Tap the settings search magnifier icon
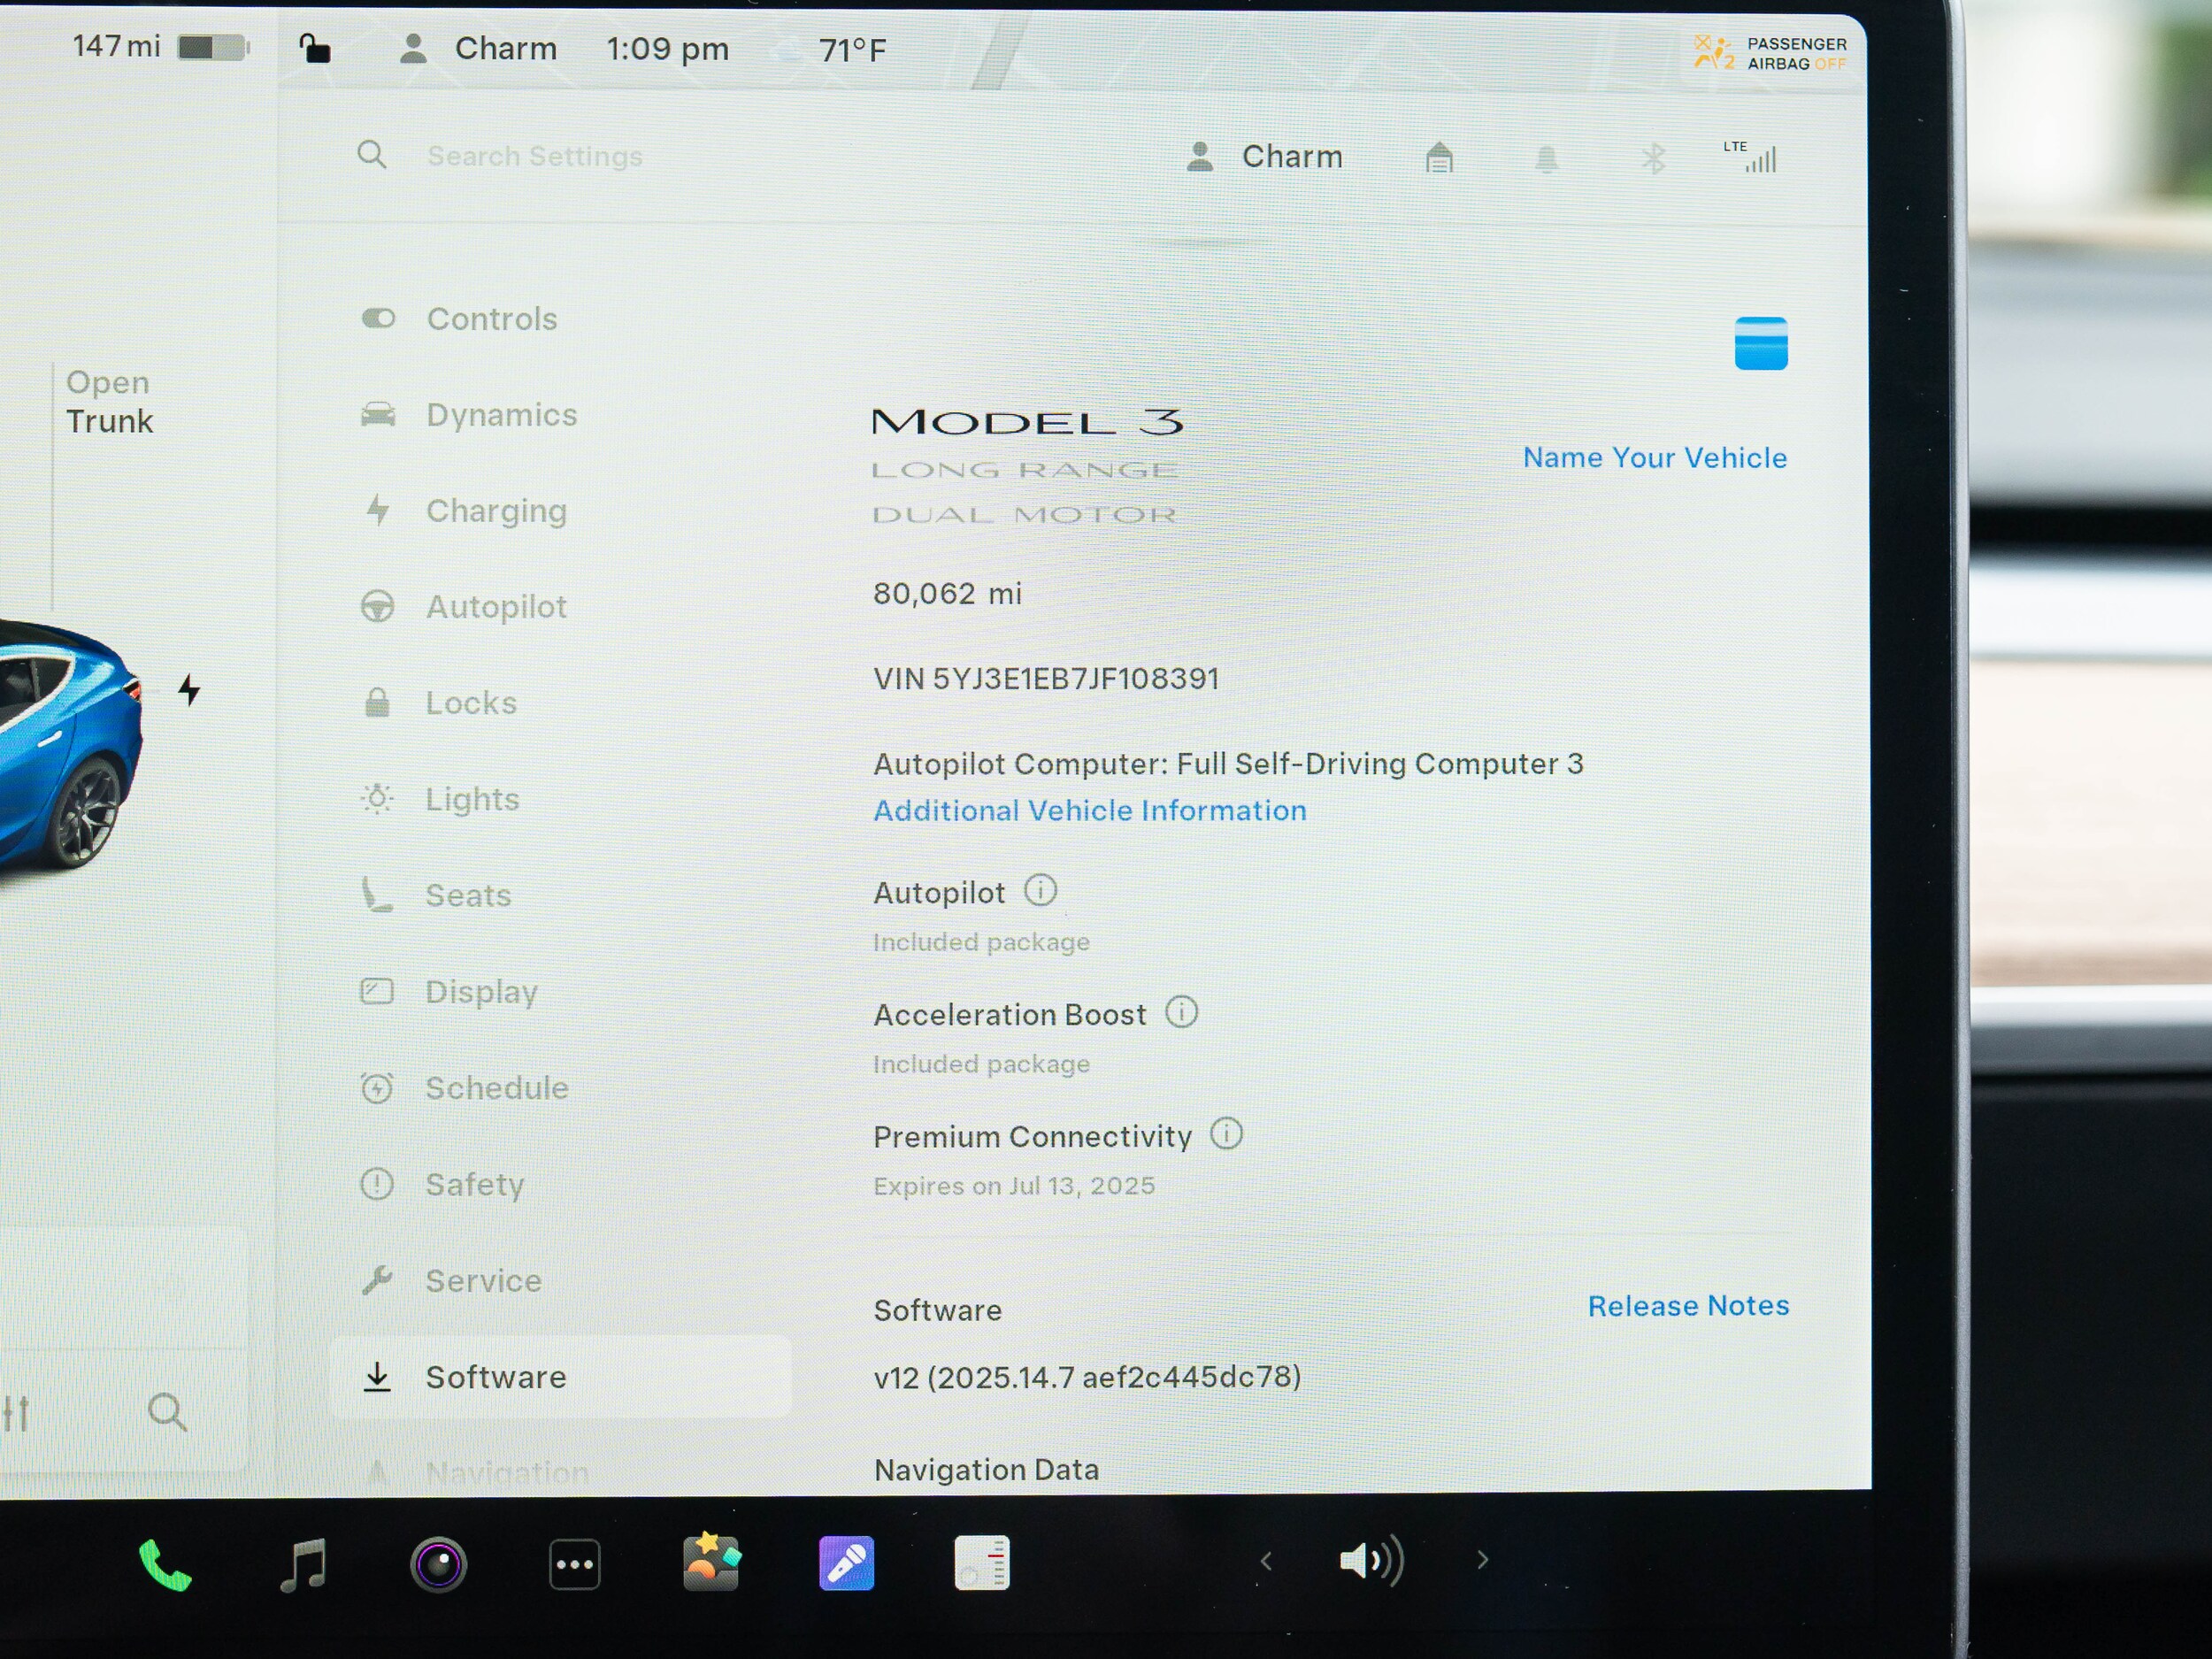Screen dimensions: 2212x1659 372,155
